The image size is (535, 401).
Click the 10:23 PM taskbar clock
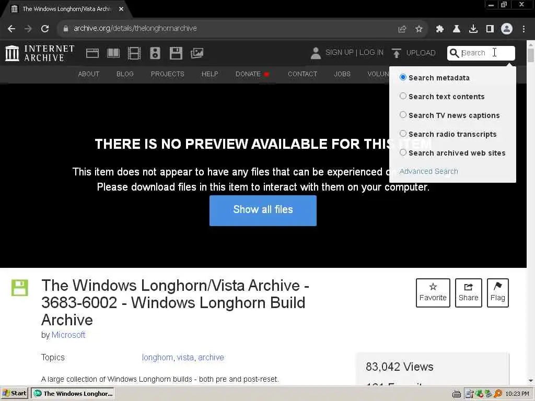517,394
